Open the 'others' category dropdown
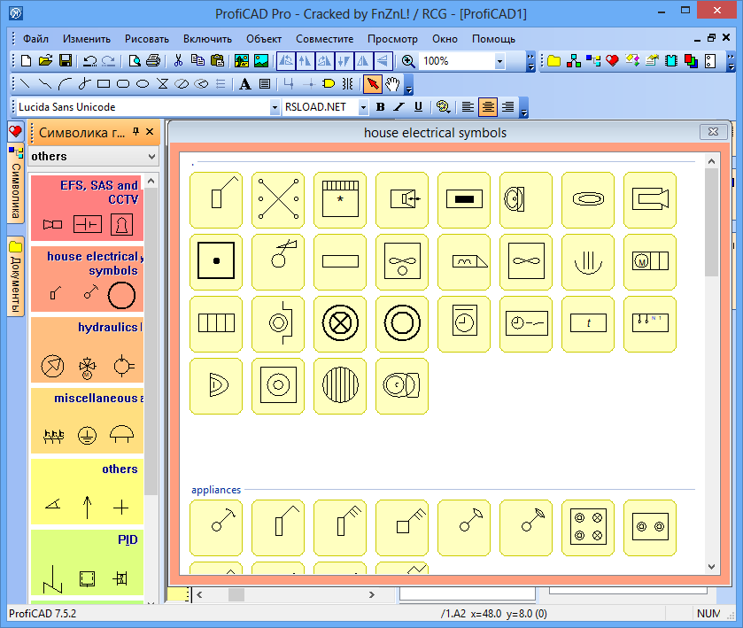 point(151,157)
